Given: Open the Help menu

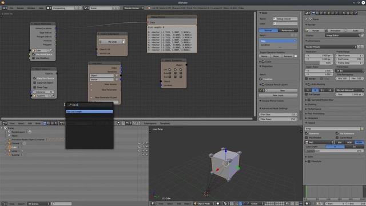Looking at the screenshot, I should (41, 8).
